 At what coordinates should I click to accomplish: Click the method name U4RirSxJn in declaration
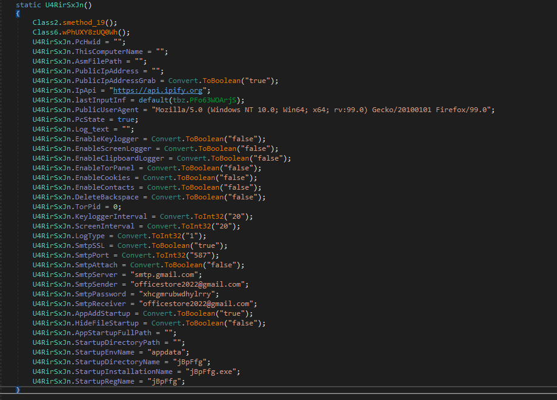(64, 5)
